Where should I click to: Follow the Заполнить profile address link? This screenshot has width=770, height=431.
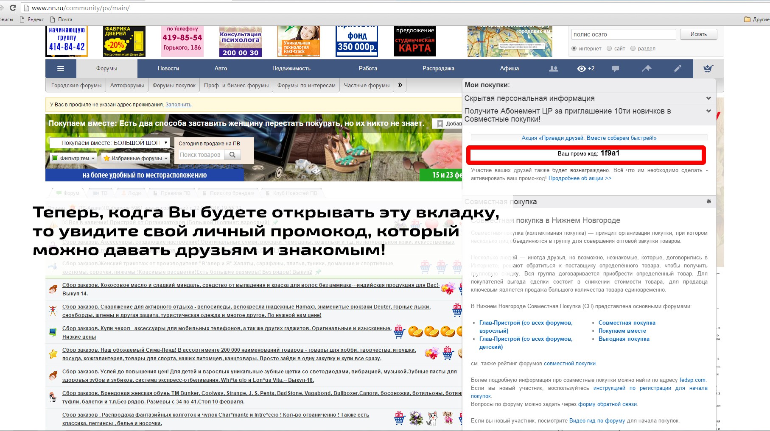click(x=178, y=105)
